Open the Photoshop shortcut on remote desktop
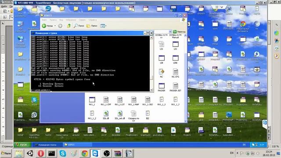 coord(229,116)
